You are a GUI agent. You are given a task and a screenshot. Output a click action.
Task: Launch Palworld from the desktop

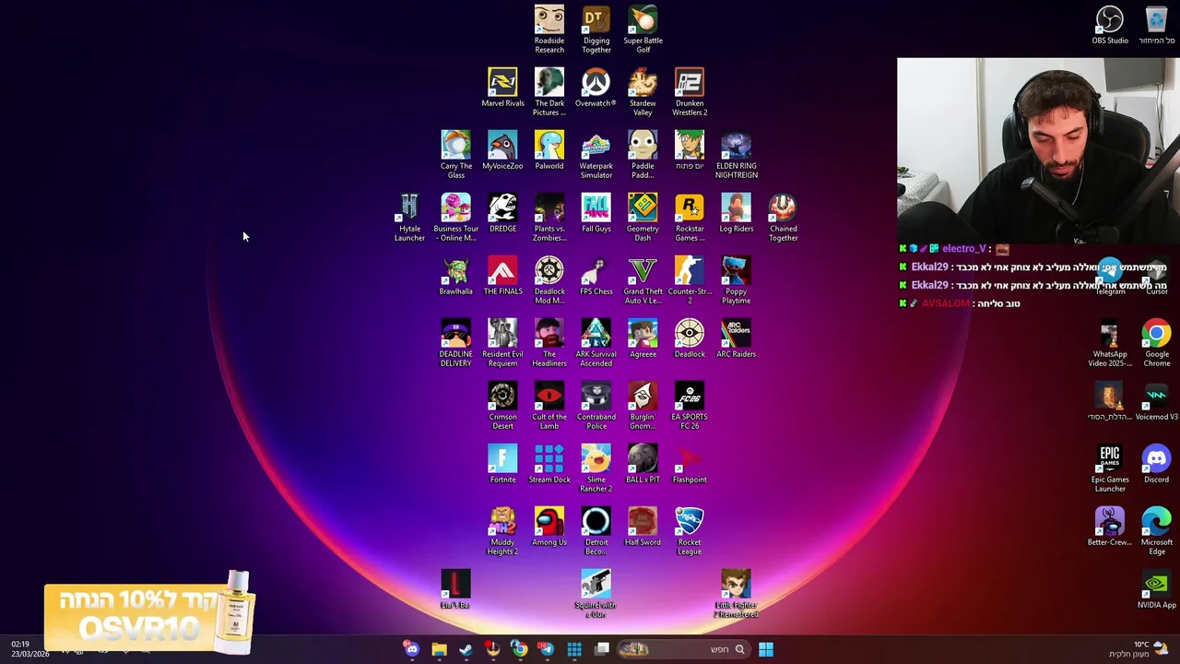click(x=549, y=151)
